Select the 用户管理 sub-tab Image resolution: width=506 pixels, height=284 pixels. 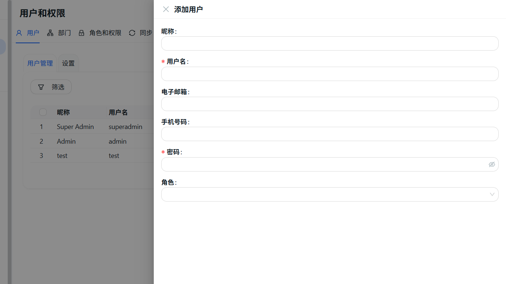click(x=40, y=63)
